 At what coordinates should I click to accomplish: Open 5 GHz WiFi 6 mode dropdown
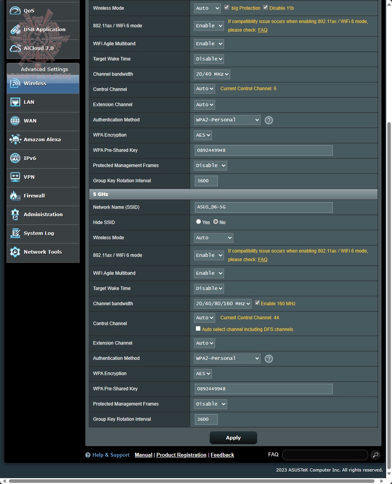209,255
